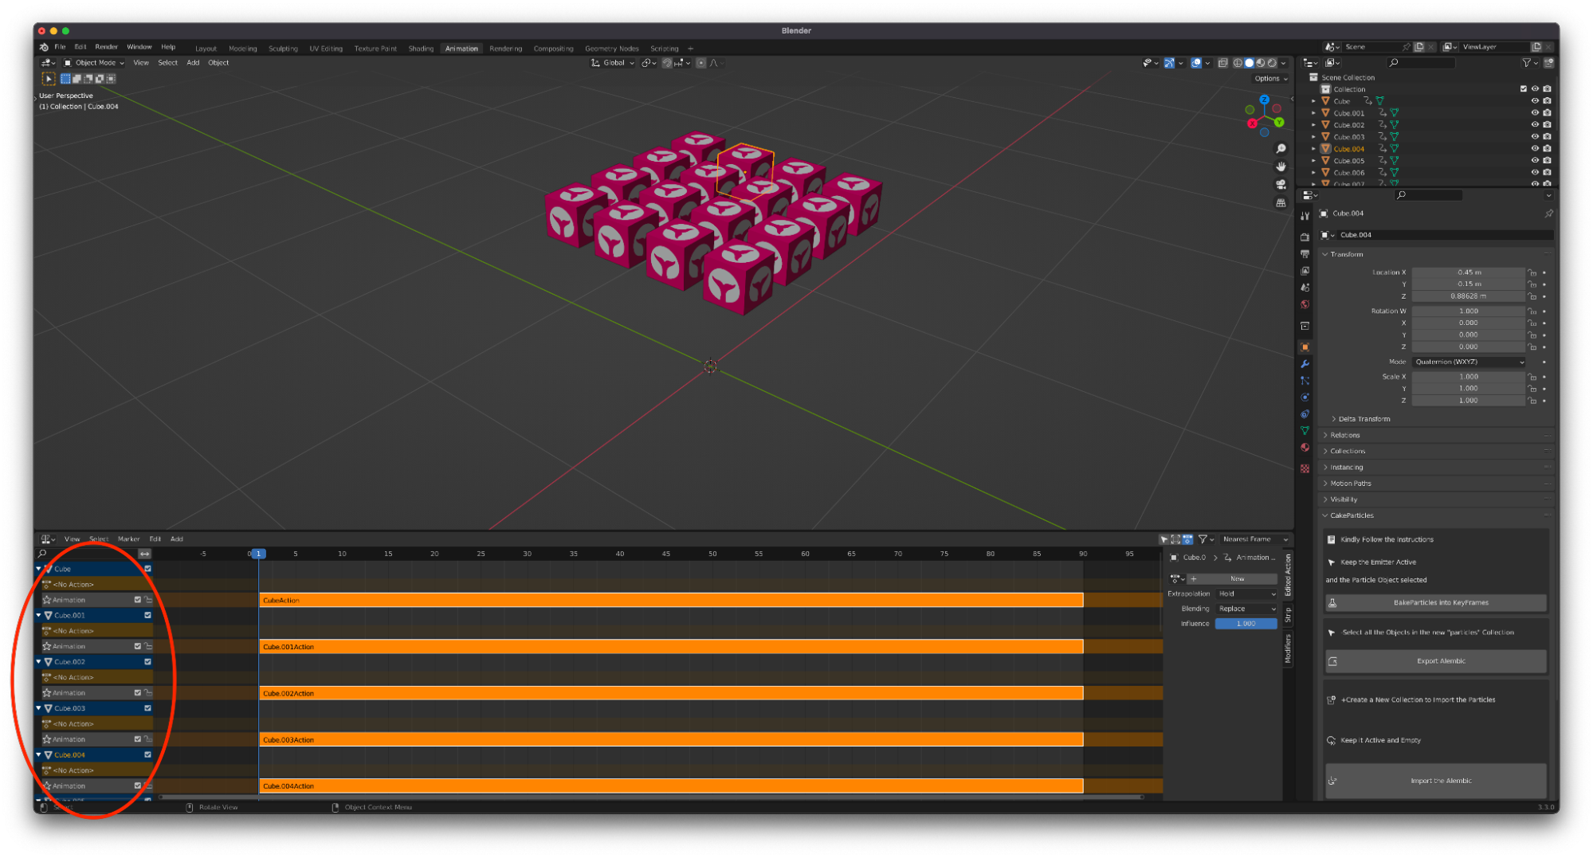The image size is (1593, 858).
Task: Collapse Cube.002 in the NLA channel list
Action: 38,662
